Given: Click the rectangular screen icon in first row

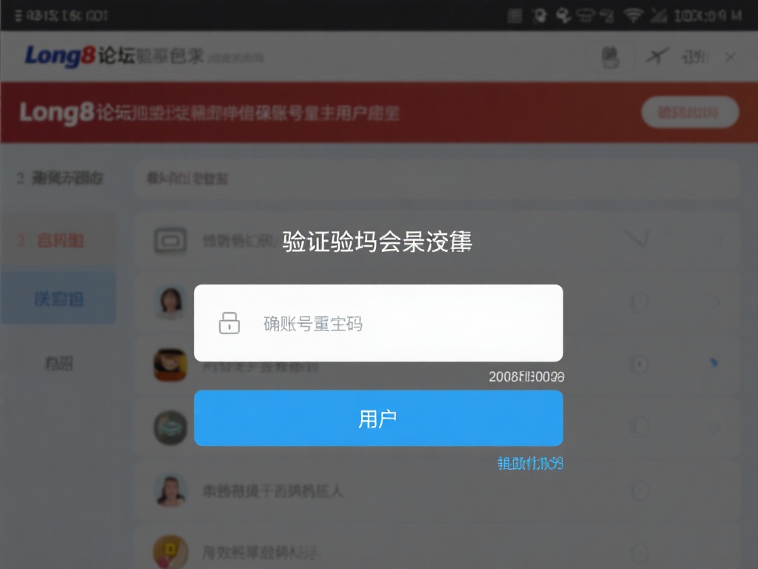Looking at the screenshot, I should tap(170, 241).
